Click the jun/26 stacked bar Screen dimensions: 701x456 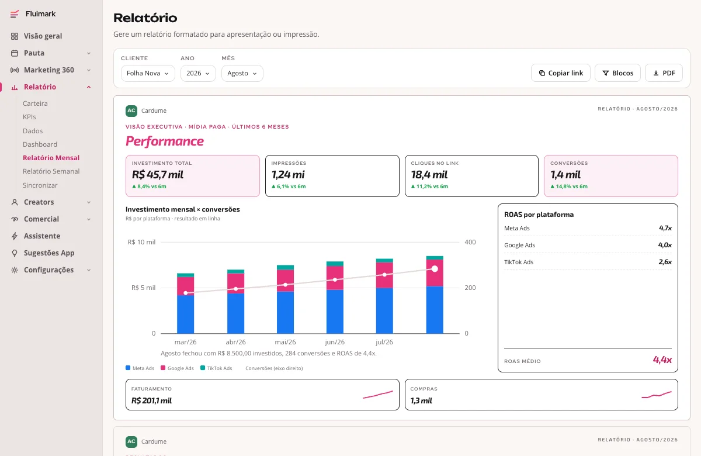335,297
